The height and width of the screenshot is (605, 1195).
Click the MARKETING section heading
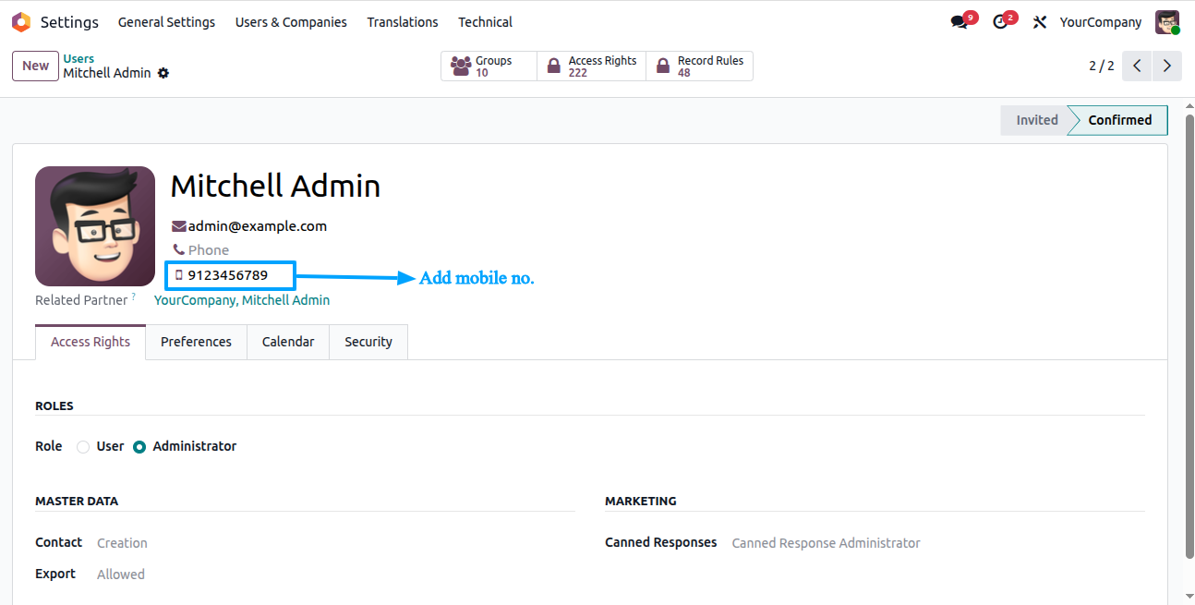tap(641, 502)
